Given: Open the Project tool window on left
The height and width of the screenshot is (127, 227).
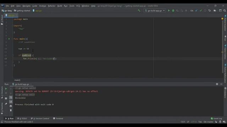Looking at the screenshot, I should click(2, 19).
